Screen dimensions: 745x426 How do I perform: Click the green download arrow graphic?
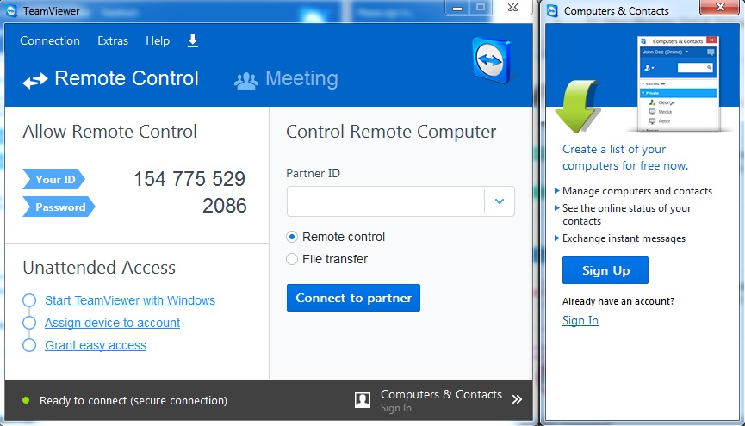pos(577,107)
